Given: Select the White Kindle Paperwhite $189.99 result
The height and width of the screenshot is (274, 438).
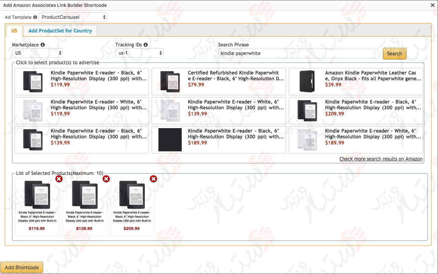Looking at the screenshot, I should click(x=356, y=140).
